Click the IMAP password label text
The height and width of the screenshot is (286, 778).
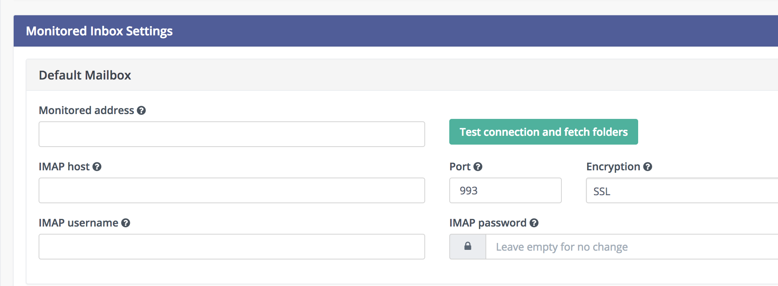(488, 223)
